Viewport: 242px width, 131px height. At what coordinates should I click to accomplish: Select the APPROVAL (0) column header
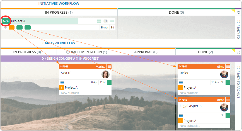(x=146, y=52)
